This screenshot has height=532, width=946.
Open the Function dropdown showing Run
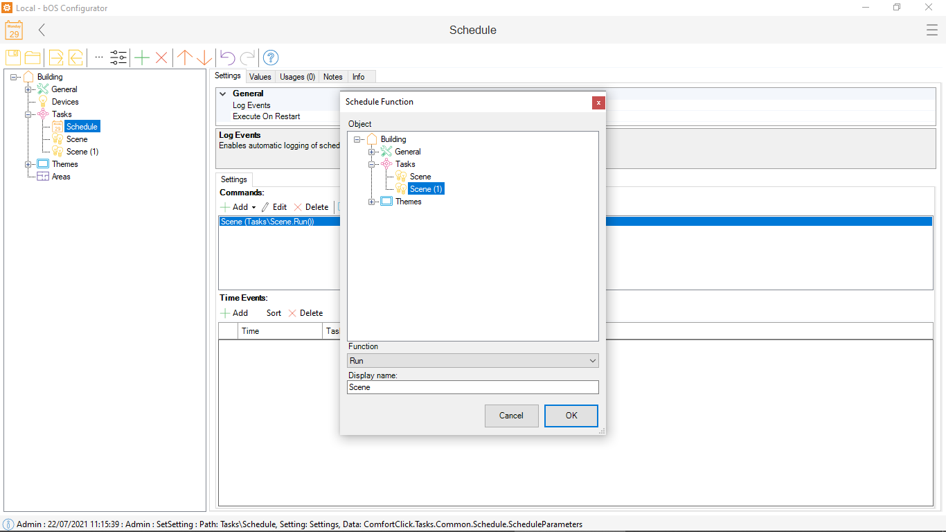click(x=472, y=361)
